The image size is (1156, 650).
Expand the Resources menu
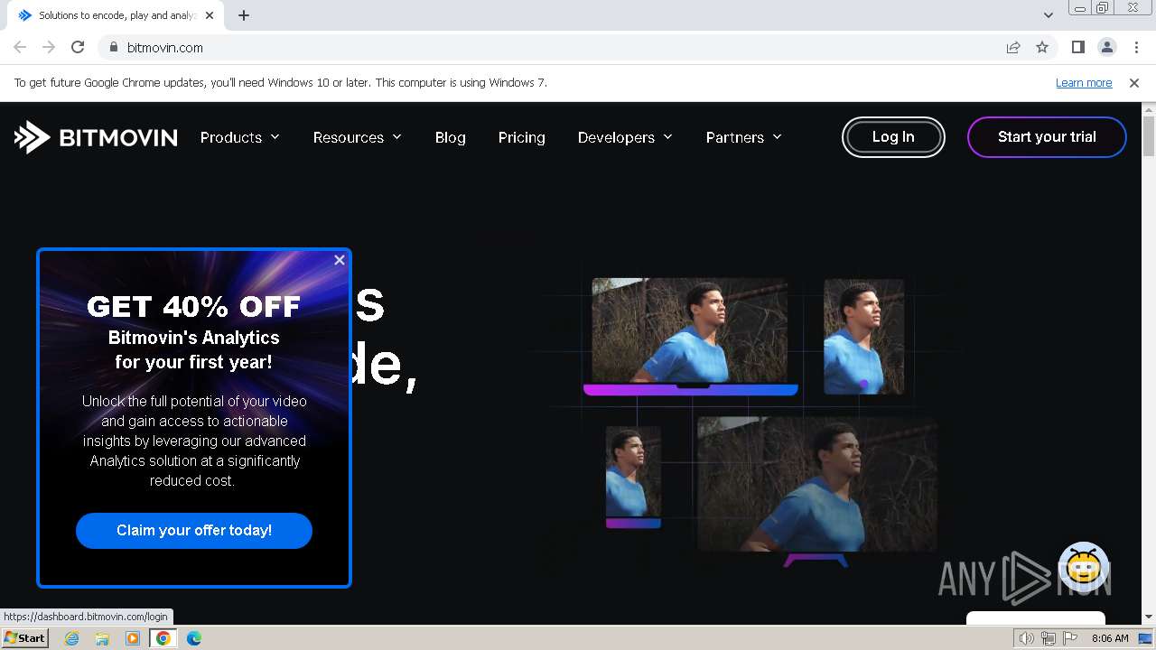click(358, 137)
